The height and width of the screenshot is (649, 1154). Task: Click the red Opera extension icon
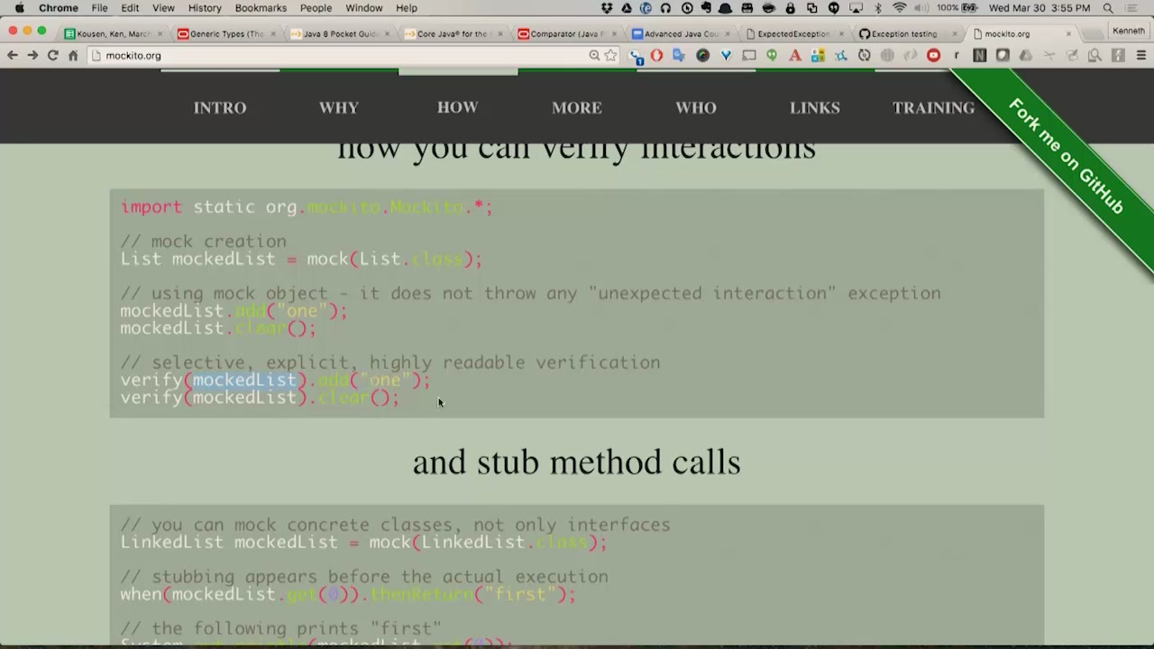(656, 55)
